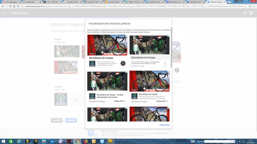This screenshot has height=144, width=257.
Task: Click the first ad's road bike image
Action: (107, 45)
